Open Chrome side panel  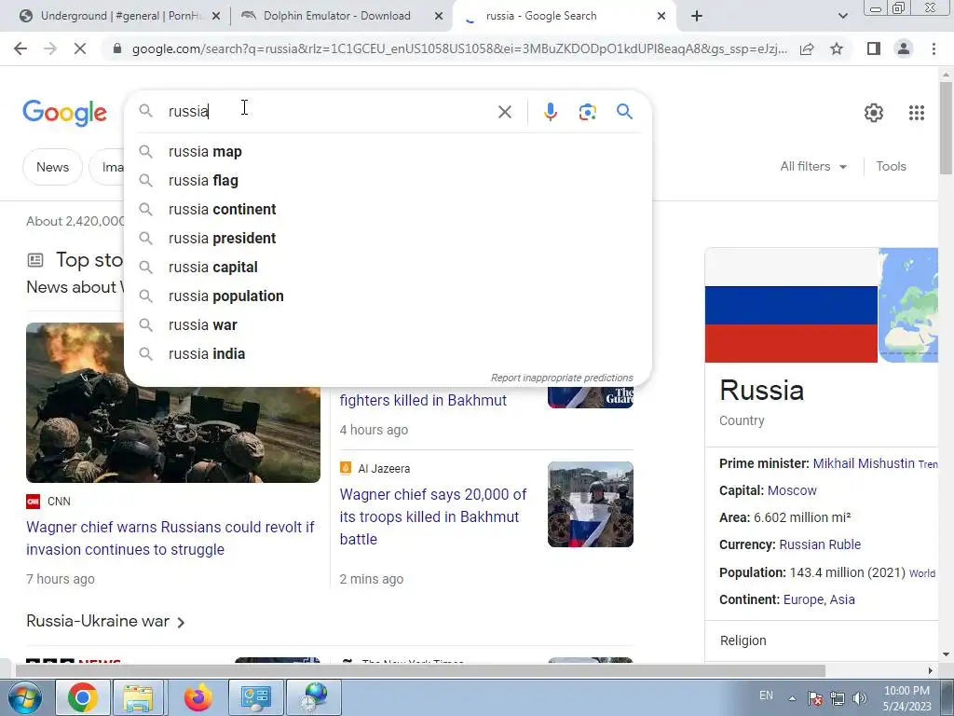coord(874,48)
